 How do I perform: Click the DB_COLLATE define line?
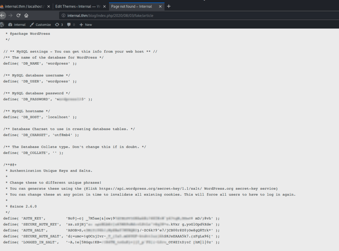point(33,153)
